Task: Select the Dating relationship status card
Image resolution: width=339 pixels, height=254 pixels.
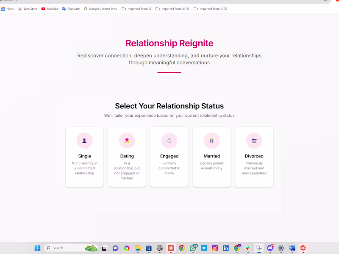Action: (x=127, y=157)
